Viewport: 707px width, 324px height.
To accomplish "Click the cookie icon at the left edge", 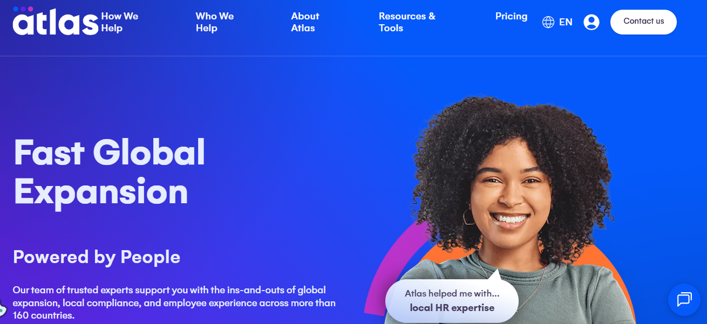I will click(2, 308).
